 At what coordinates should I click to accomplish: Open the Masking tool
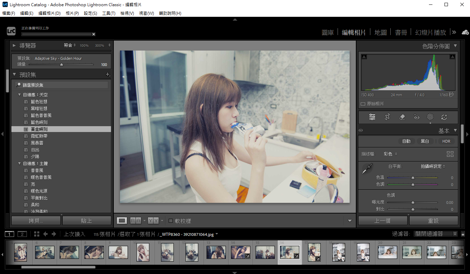430,117
